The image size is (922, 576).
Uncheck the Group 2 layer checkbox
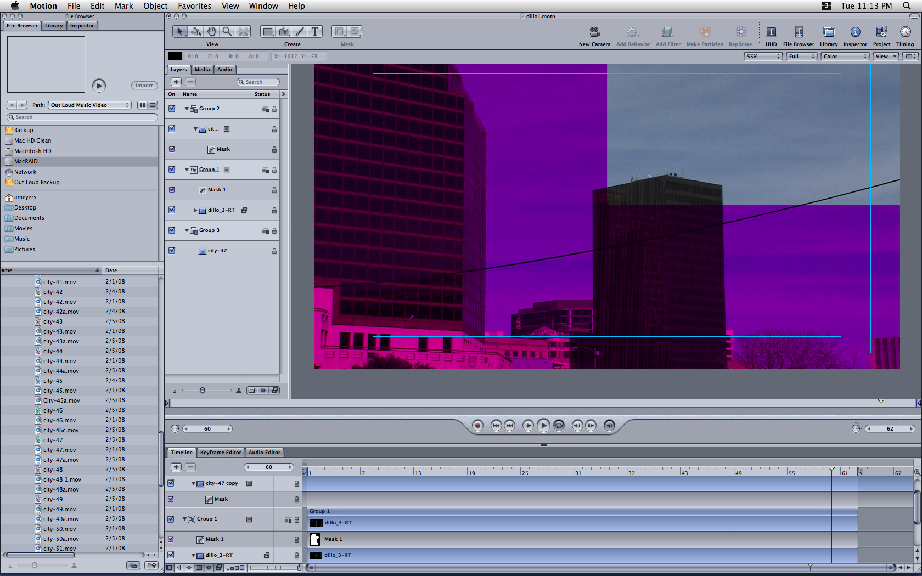172,109
